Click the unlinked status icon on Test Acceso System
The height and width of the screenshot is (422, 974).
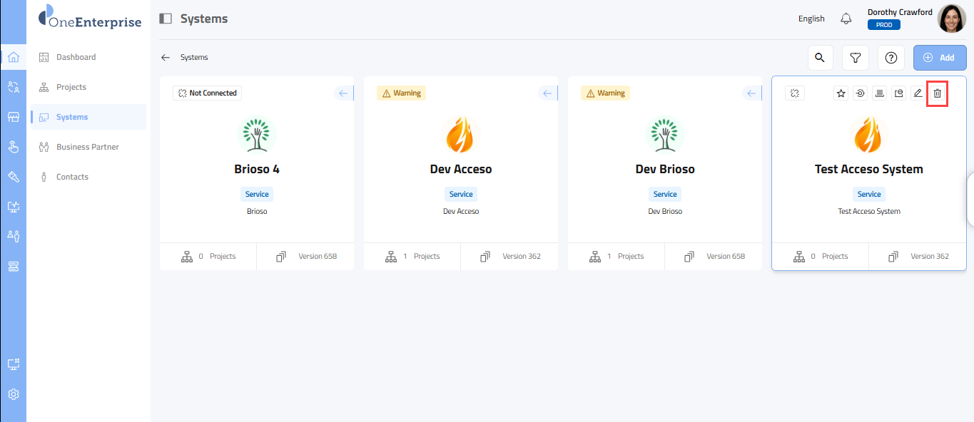click(794, 93)
